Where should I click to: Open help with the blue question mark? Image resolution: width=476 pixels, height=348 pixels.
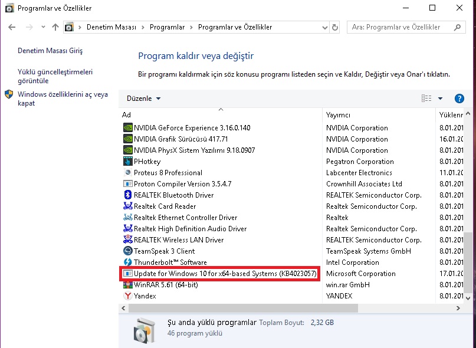[x=459, y=99]
